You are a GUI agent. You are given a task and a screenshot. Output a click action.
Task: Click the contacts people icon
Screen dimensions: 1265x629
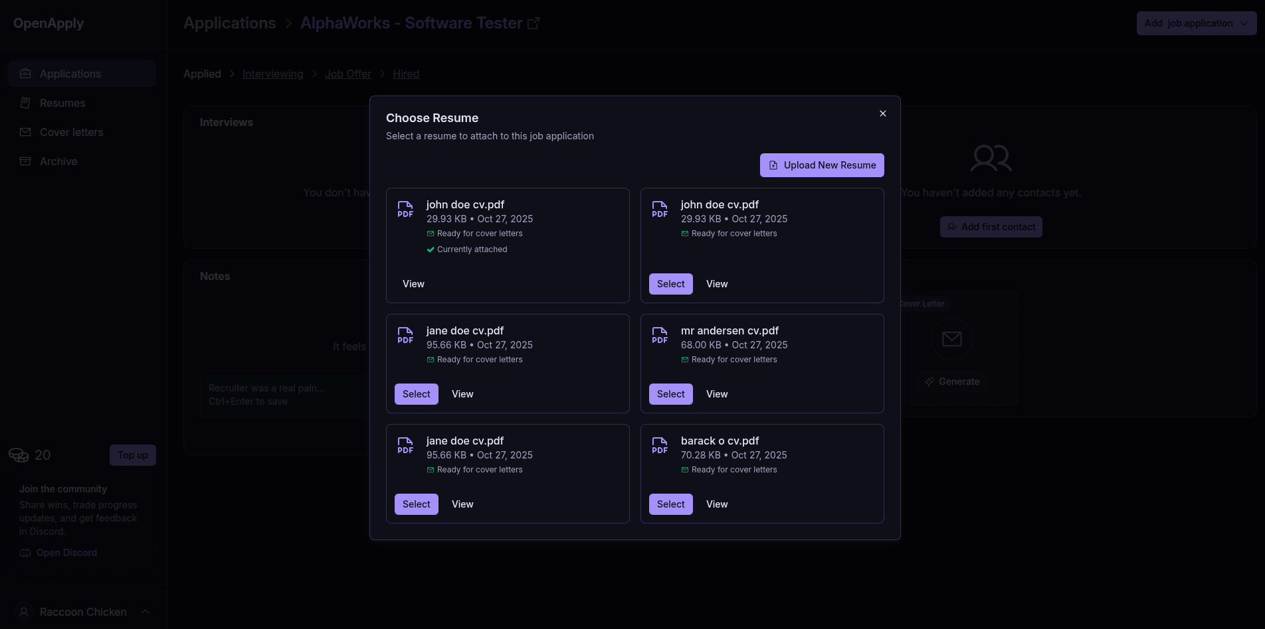pyautogui.click(x=991, y=159)
